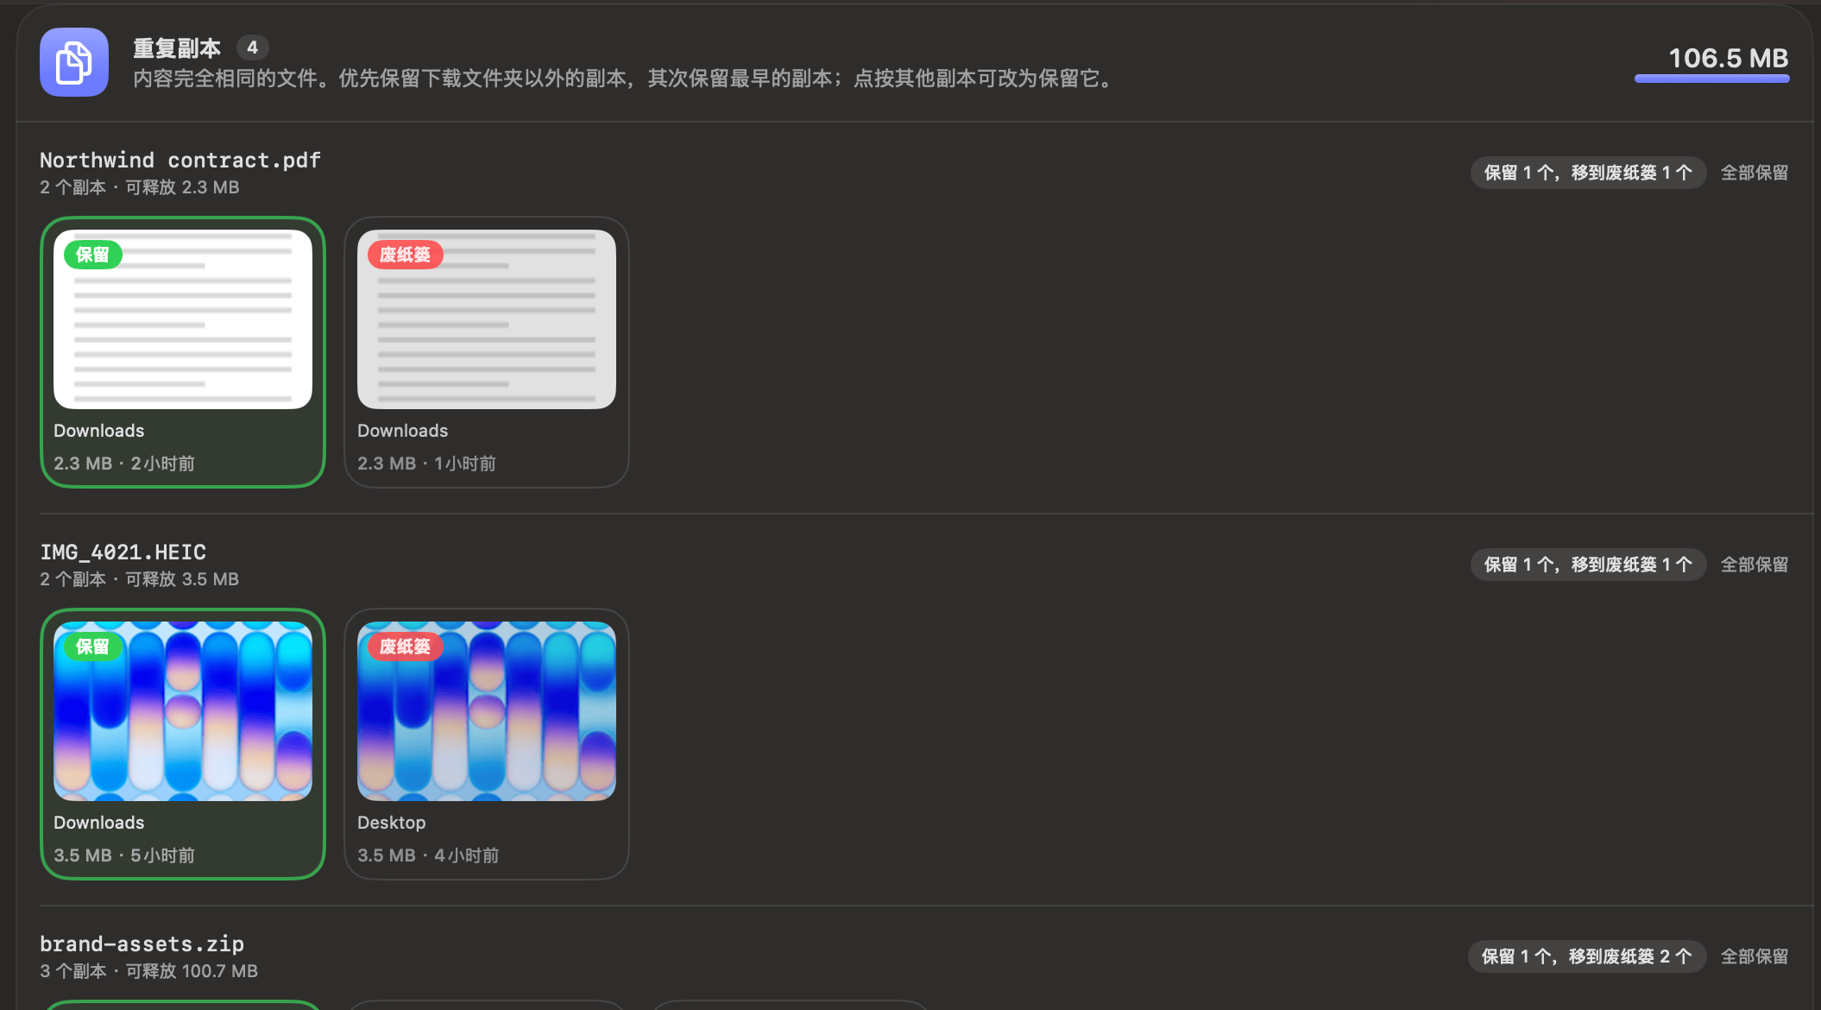Click the brand-assets.zip file name
1821x1010 pixels.
tap(142, 944)
